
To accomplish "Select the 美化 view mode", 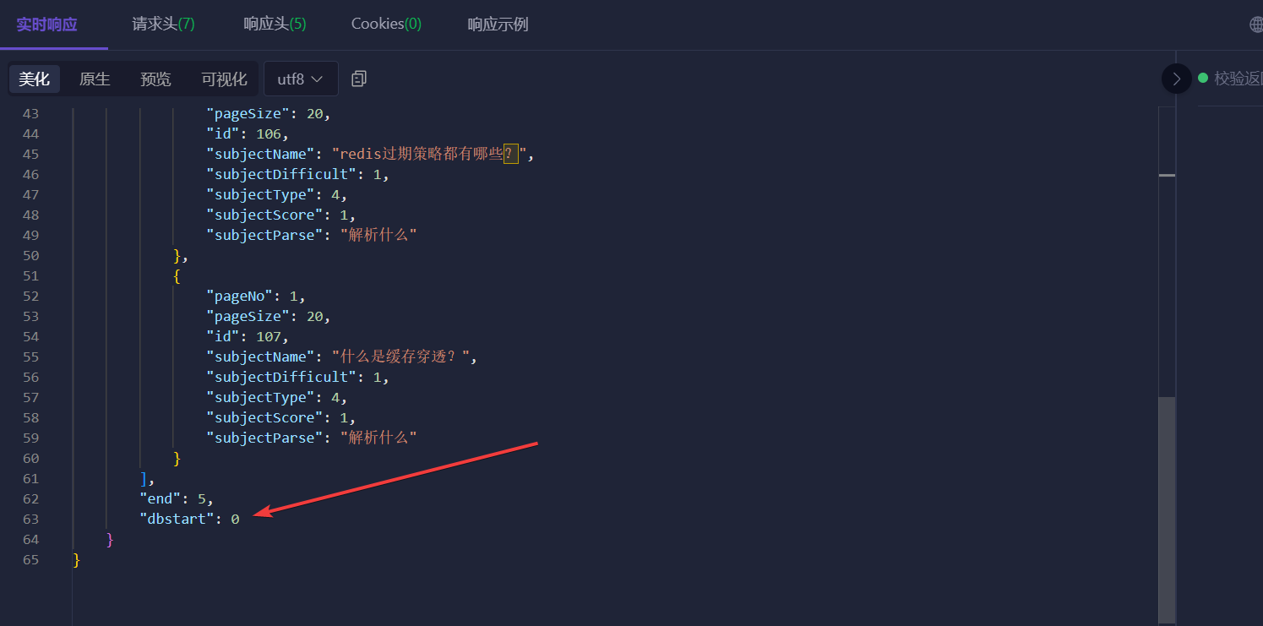I will [x=35, y=79].
